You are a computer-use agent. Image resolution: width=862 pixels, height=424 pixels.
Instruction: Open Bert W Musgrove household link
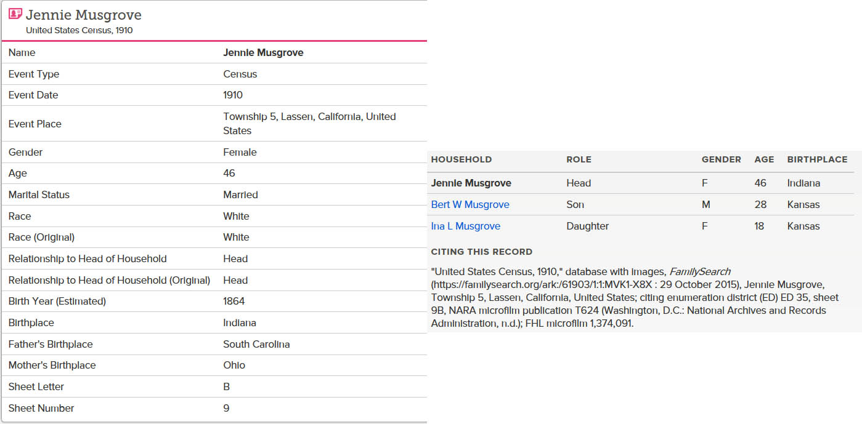pyautogui.click(x=470, y=204)
